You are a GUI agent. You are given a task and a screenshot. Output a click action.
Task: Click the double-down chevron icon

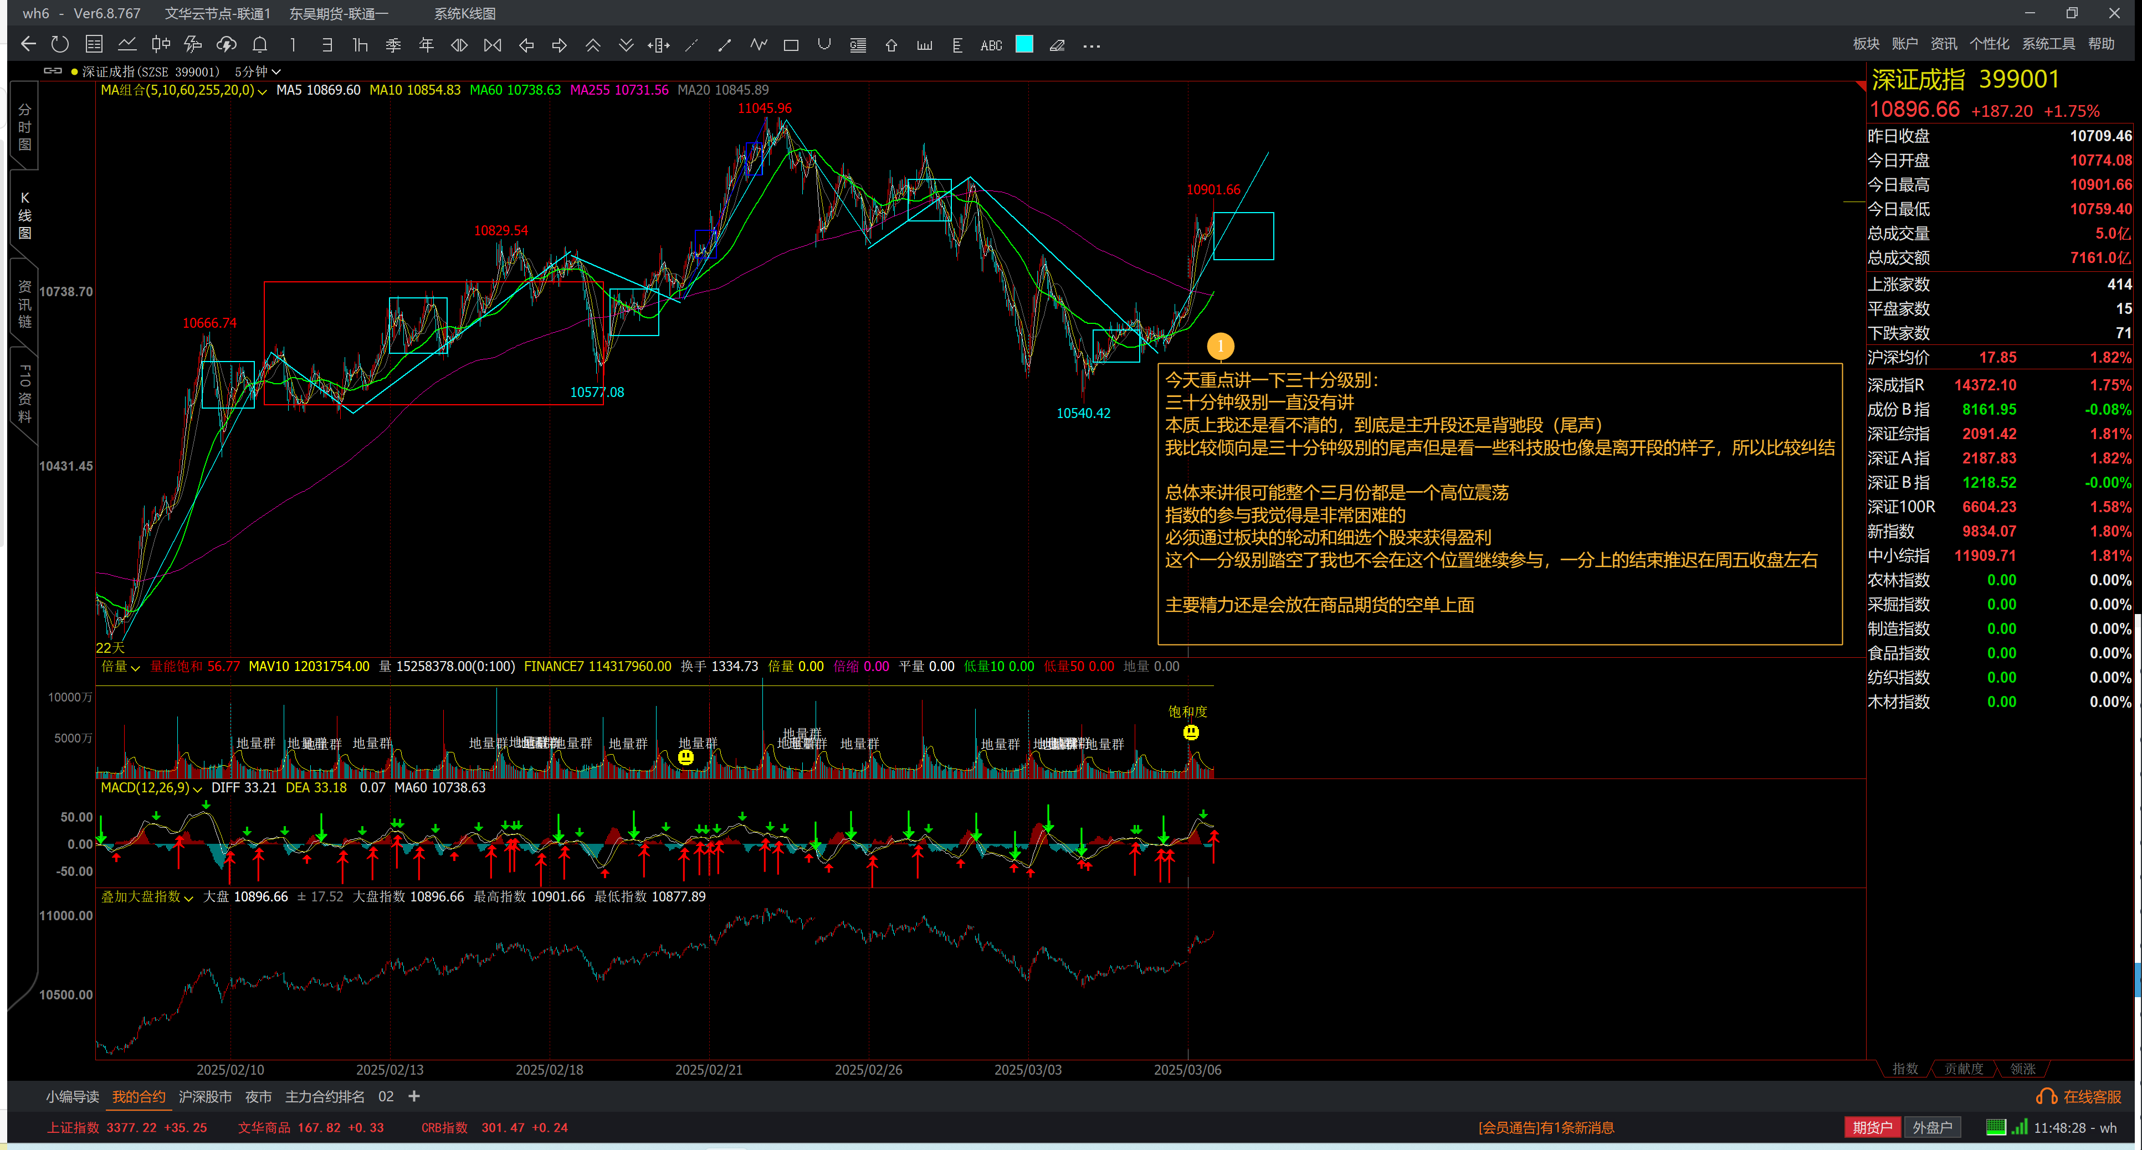pos(626,45)
